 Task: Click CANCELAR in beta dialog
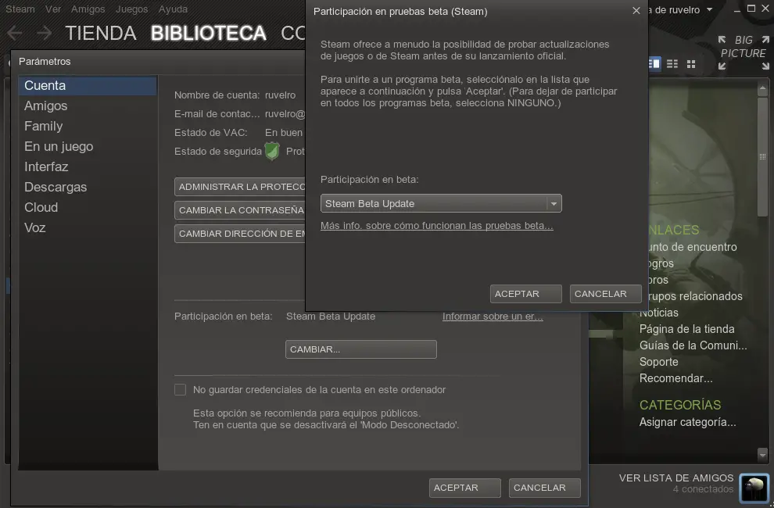(x=605, y=294)
